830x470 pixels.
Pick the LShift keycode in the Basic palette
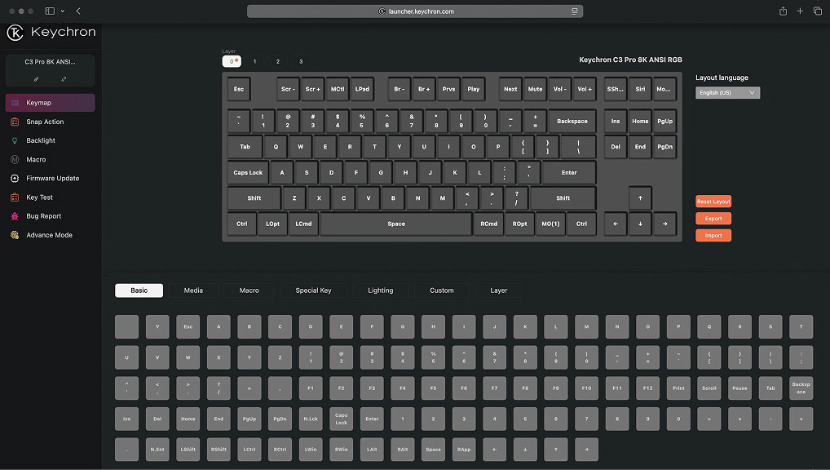pyautogui.click(x=188, y=450)
